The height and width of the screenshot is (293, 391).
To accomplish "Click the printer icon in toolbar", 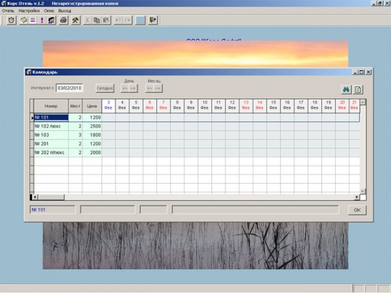I will click(63, 20).
